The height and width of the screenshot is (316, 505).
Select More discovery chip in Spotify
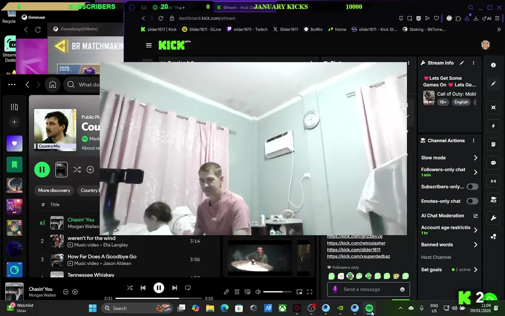pyautogui.click(x=54, y=190)
